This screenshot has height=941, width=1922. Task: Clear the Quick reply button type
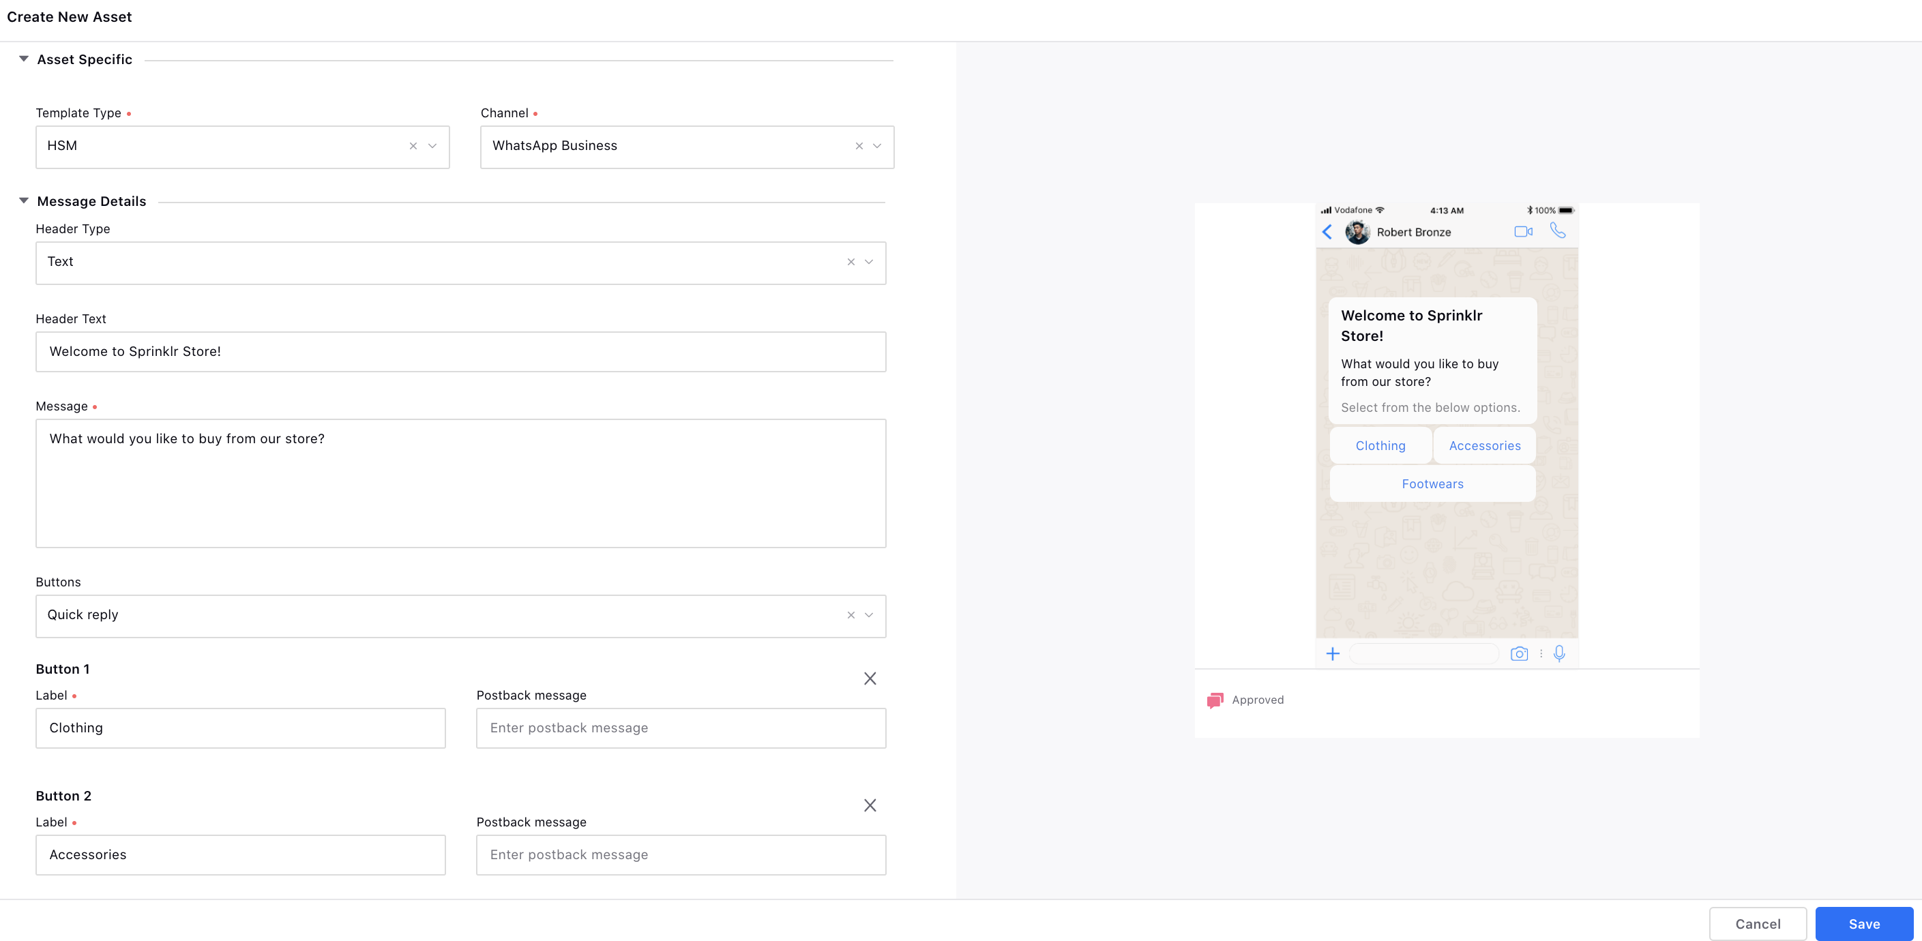pos(851,615)
